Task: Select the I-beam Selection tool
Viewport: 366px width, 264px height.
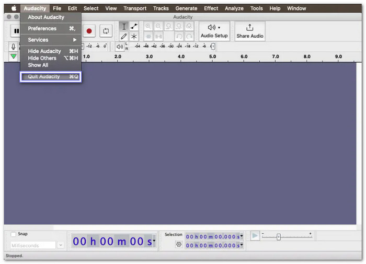Action: tap(124, 26)
